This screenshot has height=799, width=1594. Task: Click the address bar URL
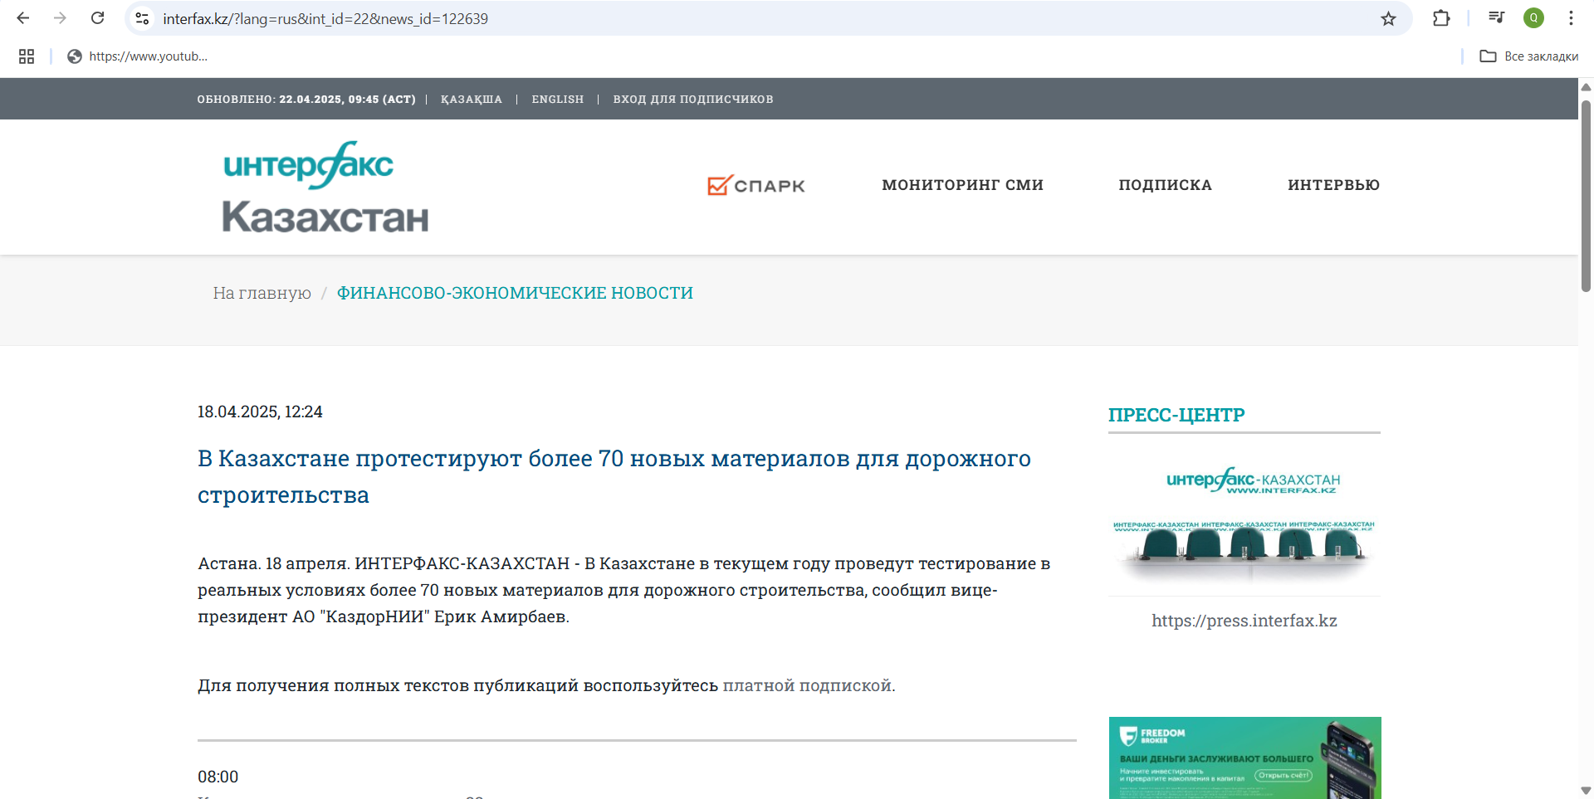pyautogui.click(x=325, y=19)
